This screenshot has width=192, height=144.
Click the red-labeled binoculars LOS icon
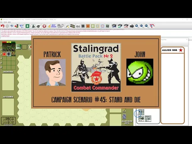(x=126, y=26)
